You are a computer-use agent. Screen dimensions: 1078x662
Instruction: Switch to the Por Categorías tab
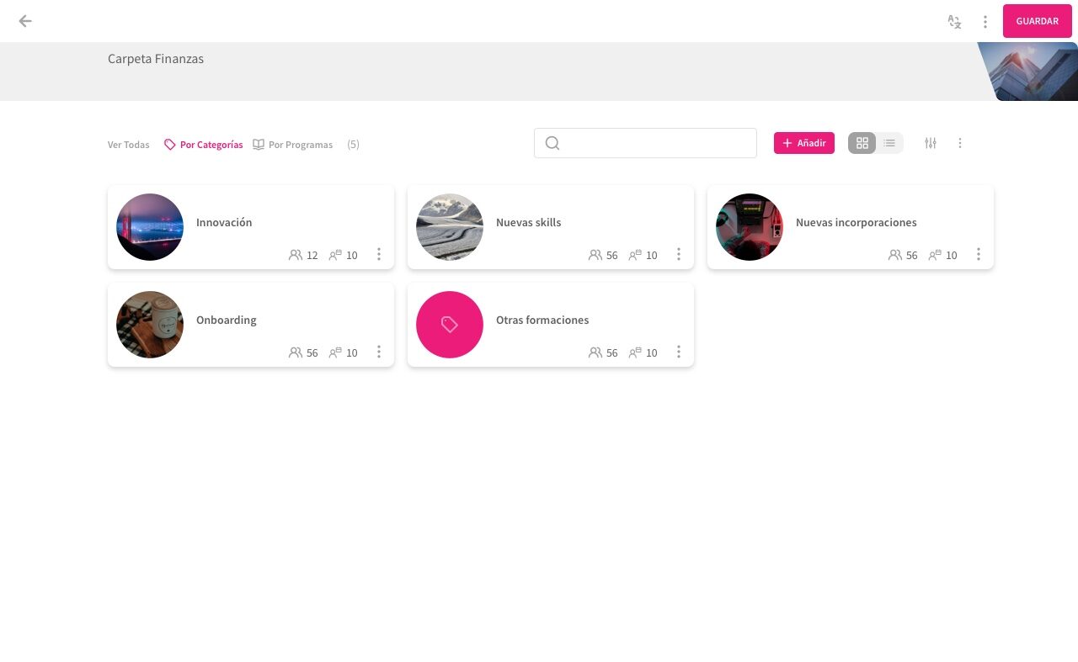(x=204, y=145)
